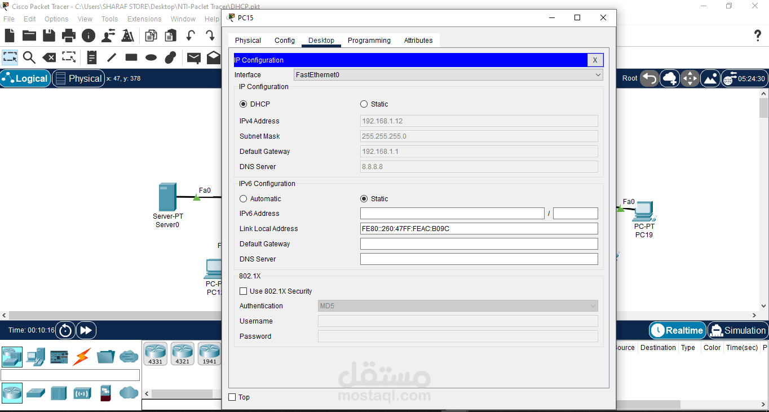Toggle the Top checkbox in PC15 window
Screen dimensions: 769x412
pyautogui.click(x=232, y=397)
